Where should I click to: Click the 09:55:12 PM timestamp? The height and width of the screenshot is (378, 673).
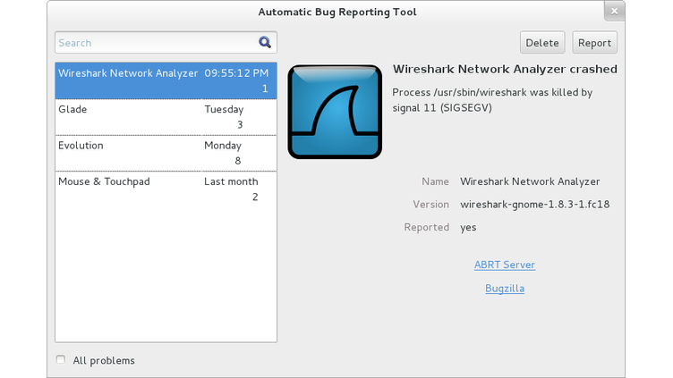(236, 73)
